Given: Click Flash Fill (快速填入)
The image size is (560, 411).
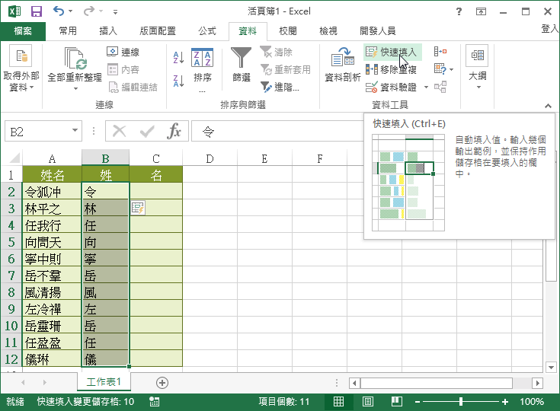Looking at the screenshot, I should pos(392,52).
